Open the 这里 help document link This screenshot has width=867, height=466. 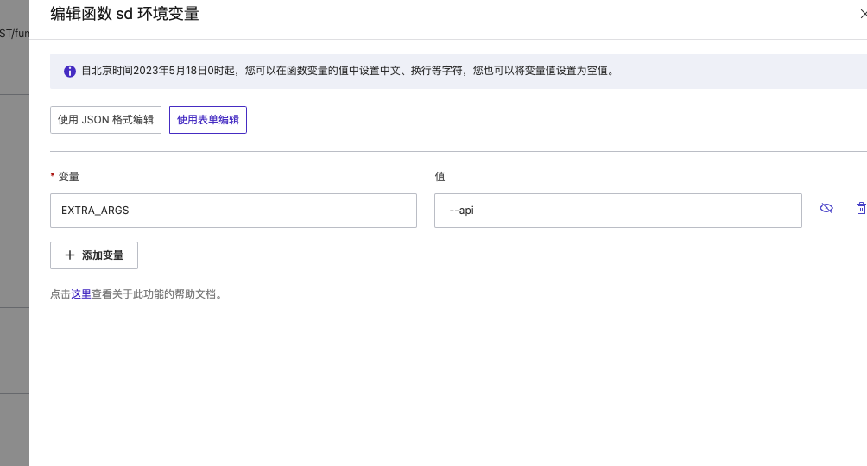pos(80,294)
